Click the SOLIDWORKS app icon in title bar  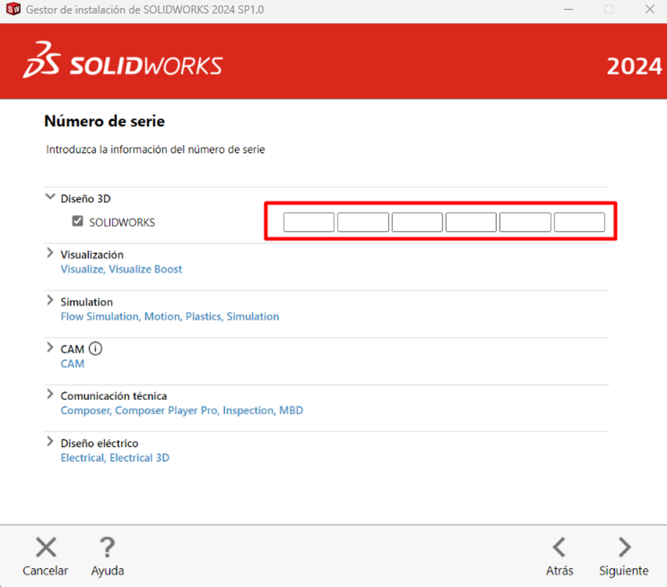pos(13,9)
